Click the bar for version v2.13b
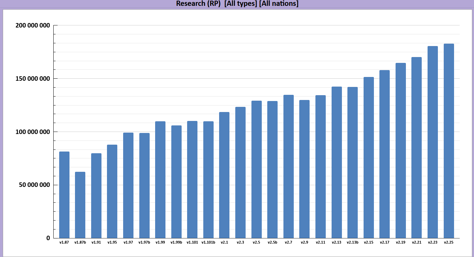 pos(353,163)
